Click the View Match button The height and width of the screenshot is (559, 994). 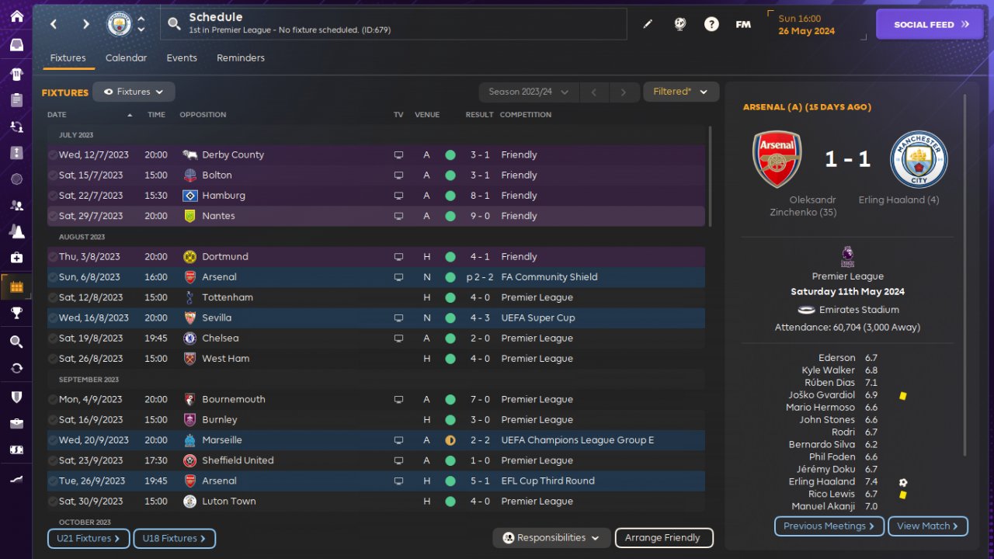(927, 526)
